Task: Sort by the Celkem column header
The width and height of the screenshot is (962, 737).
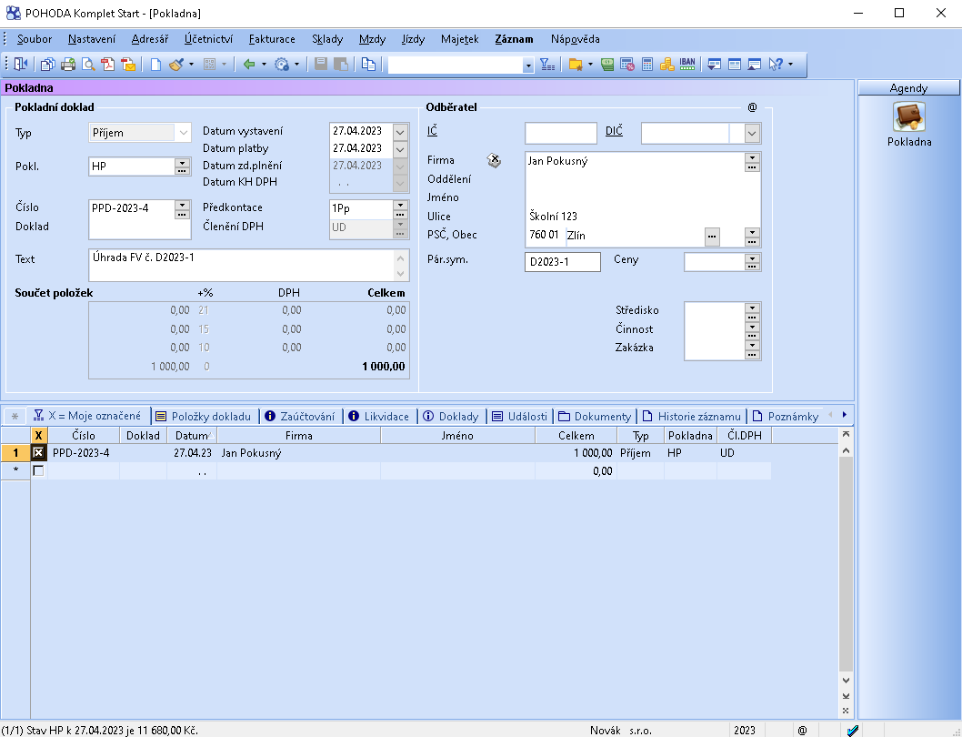Action: [x=576, y=436]
